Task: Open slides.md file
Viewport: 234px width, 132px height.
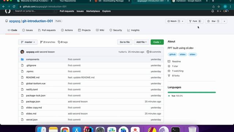Action: tap(31, 114)
